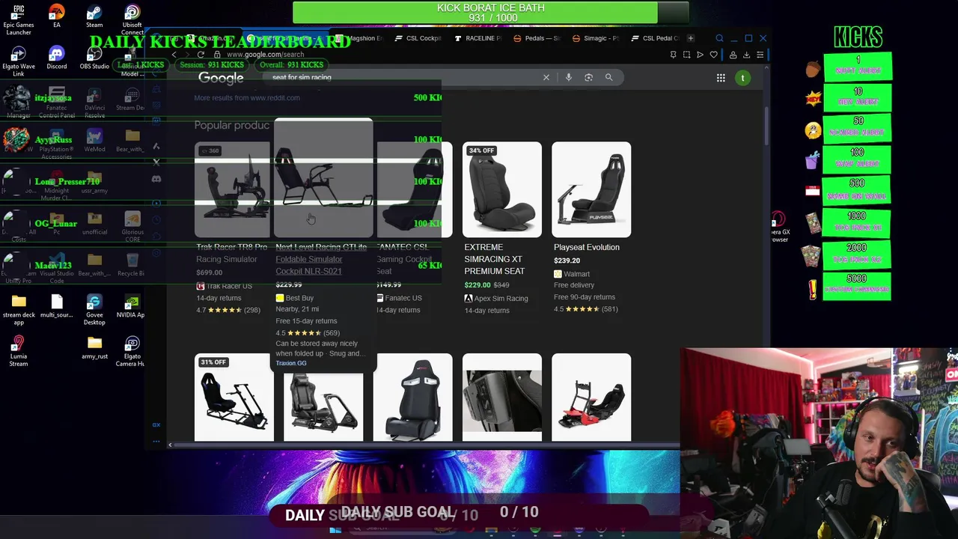
Task: Clear the Google search box with X
Action: coord(546,77)
